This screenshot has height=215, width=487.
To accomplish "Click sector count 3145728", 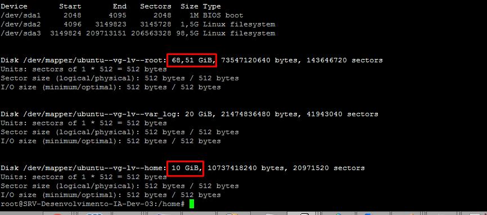I will (x=156, y=24).
